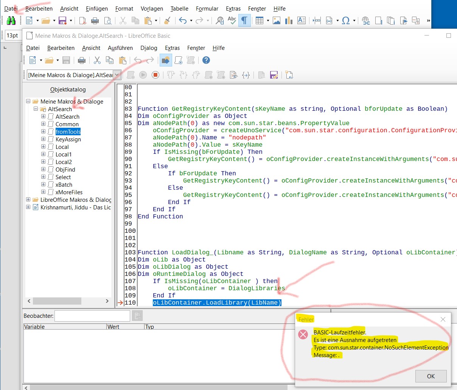The width and height of the screenshot is (457, 390).
Task: Open the Open-file dropdown arrow in Basic IDE
Action: pos(58,60)
